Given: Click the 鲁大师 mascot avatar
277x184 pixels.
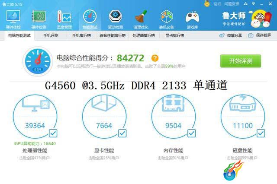Looking at the screenshot, I should click(260, 19).
